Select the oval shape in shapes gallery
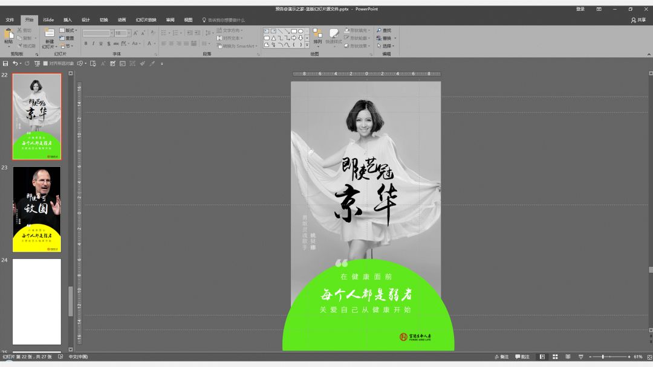653x367 pixels. (x=301, y=31)
